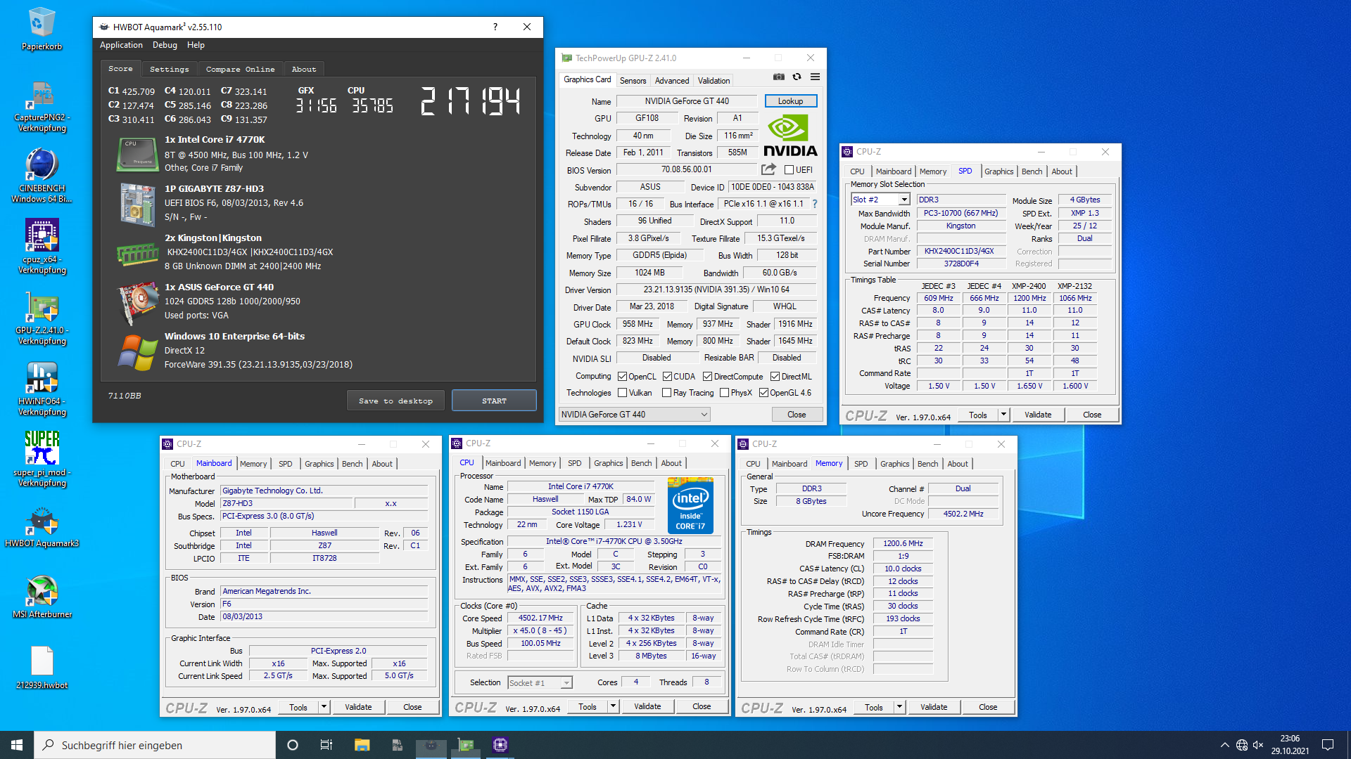Select the 212939.hwbot file on the desktop
Image resolution: width=1351 pixels, height=759 pixels.
click(x=42, y=668)
